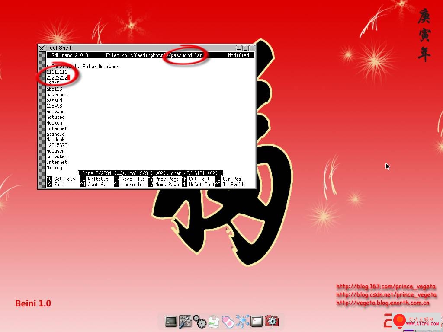Close the Root Shell window
The image size is (443, 332).
42,48
